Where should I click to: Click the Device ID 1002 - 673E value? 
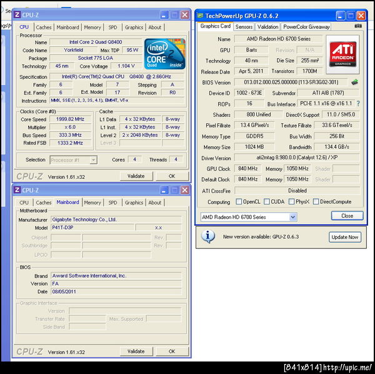pyautogui.click(x=249, y=93)
